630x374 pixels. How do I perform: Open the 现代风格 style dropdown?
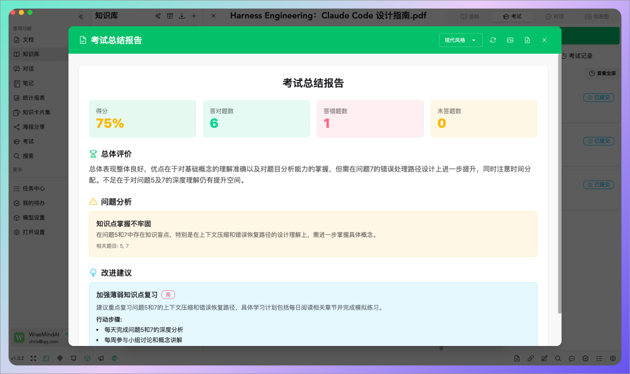pos(460,40)
